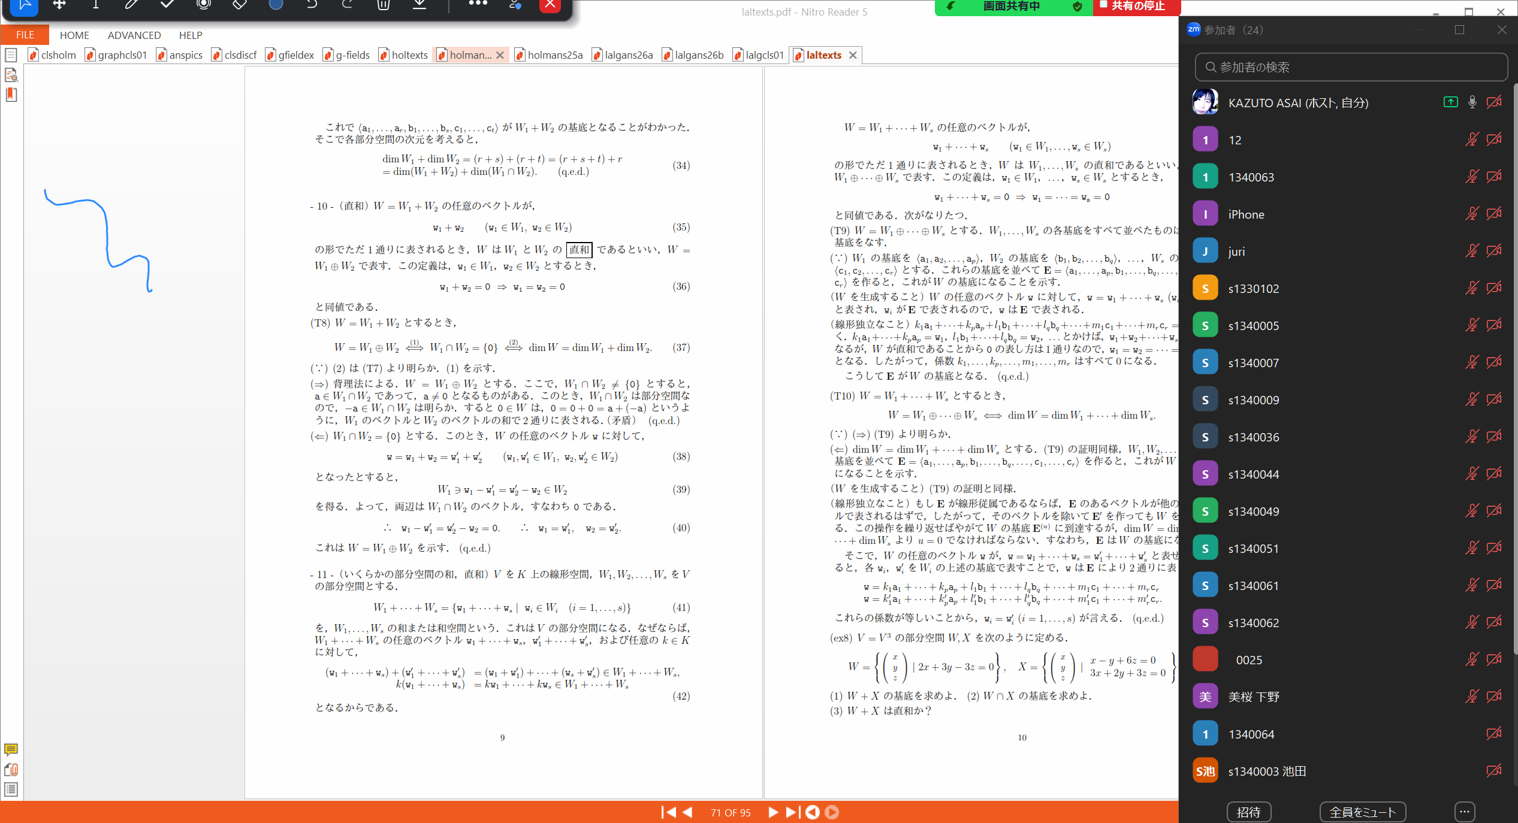The width and height of the screenshot is (1518, 823).
Task: Close the holman... document tab
Action: click(x=500, y=55)
